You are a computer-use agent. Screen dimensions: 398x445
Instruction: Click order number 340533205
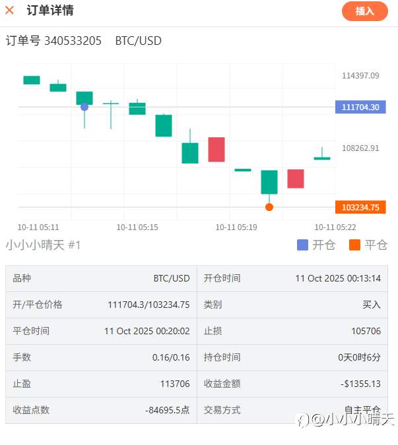click(x=73, y=41)
